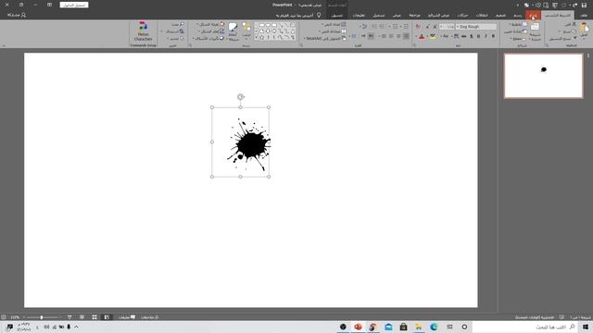
Task: Switch to the Animations tab
Action: [462, 15]
